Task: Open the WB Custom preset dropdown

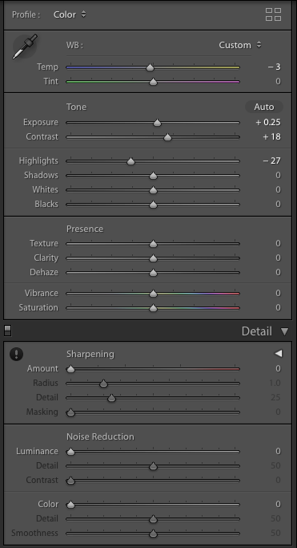Action: (240, 45)
